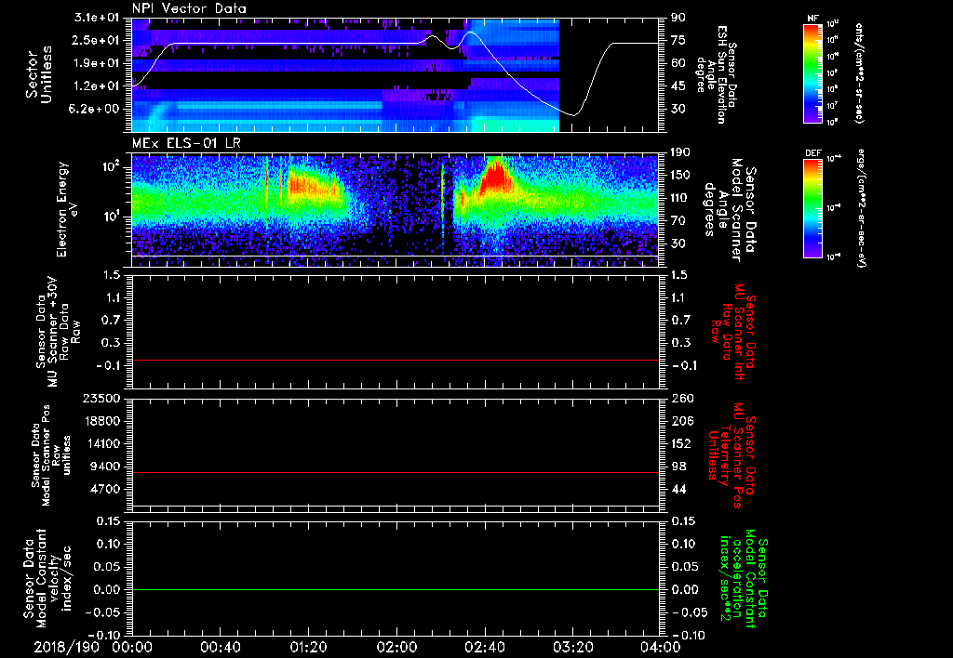Image resolution: width=953 pixels, height=658 pixels.
Task: Click the green line in velocity panel
Action: point(396,590)
